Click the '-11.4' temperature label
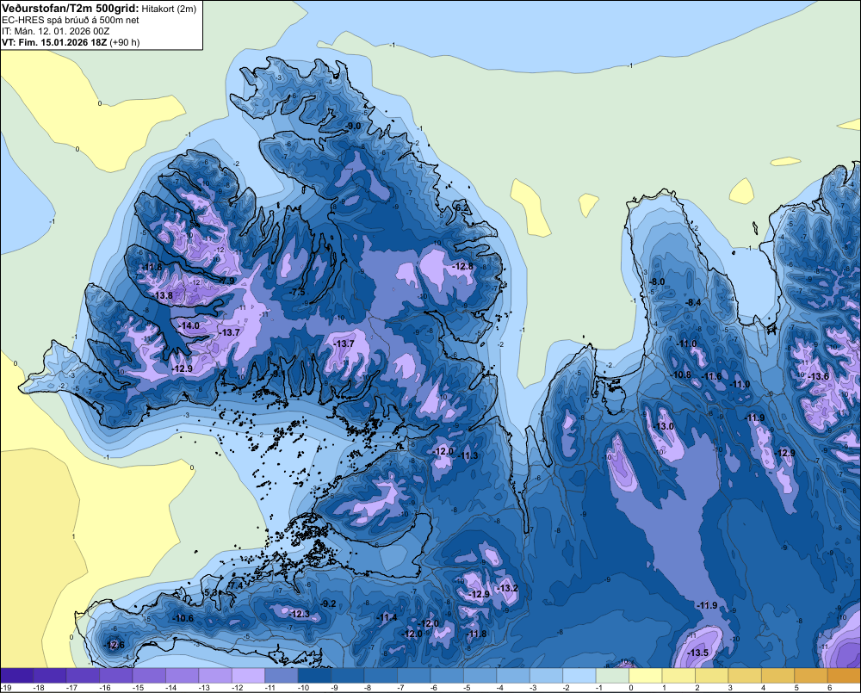Image resolution: width=861 pixels, height=693 pixels. tap(387, 618)
